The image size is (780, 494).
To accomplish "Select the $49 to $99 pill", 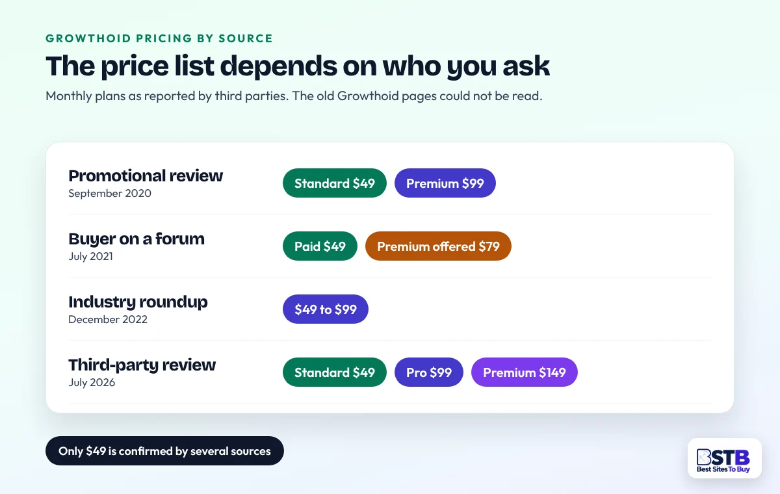I will pos(326,309).
